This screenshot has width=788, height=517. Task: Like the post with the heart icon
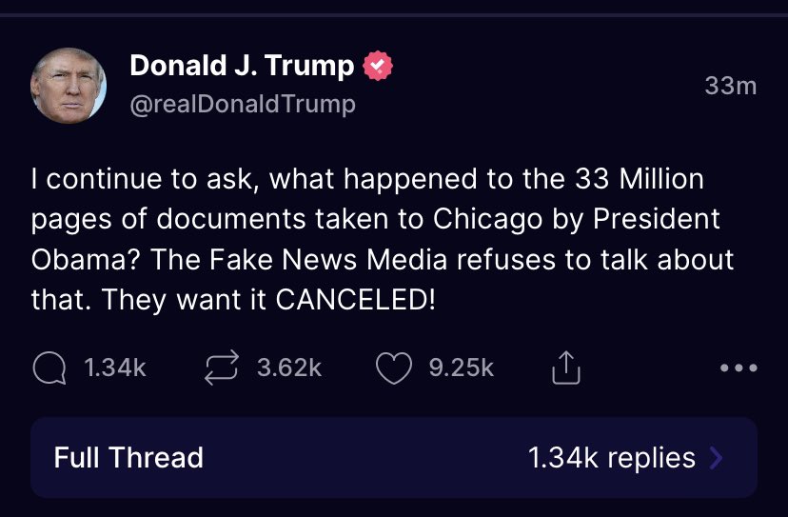(393, 368)
